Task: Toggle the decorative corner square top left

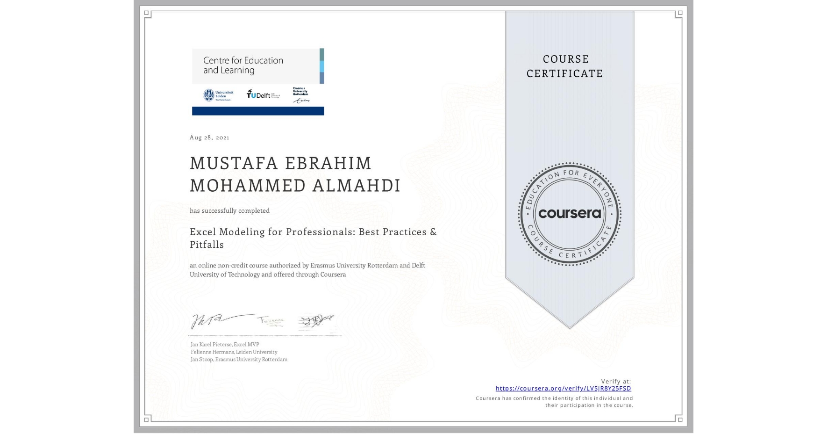Action: (x=145, y=13)
